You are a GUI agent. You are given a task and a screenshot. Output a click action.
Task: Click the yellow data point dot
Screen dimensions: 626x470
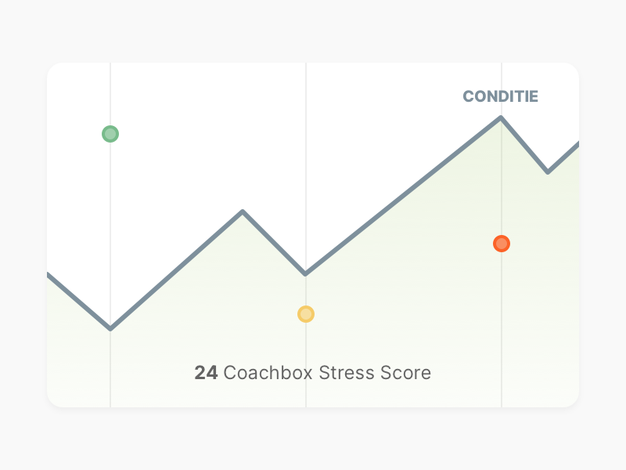(306, 314)
